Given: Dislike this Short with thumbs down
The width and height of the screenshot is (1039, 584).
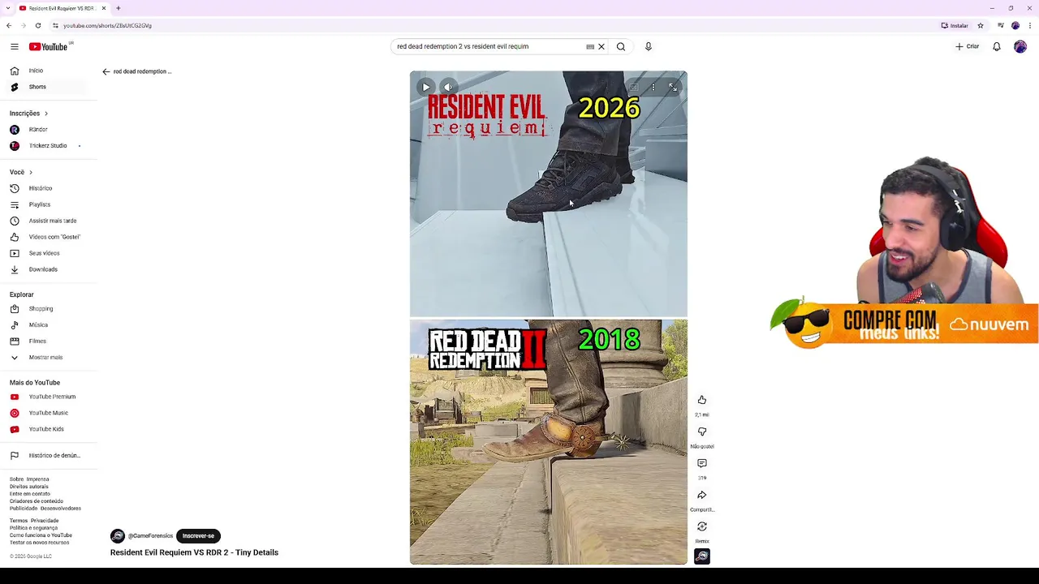Looking at the screenshot, I should pos(702,432).
